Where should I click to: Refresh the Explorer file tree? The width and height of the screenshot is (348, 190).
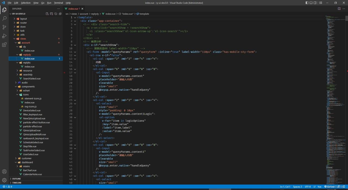tap(56, 14)
